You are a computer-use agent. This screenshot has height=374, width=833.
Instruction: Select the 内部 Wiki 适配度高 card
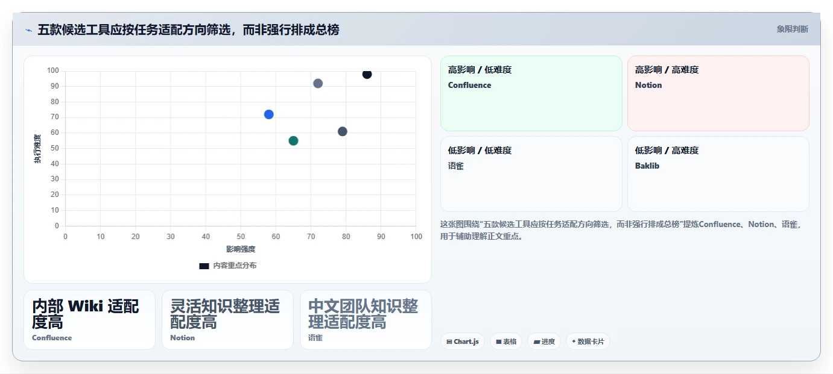[89, 320]
